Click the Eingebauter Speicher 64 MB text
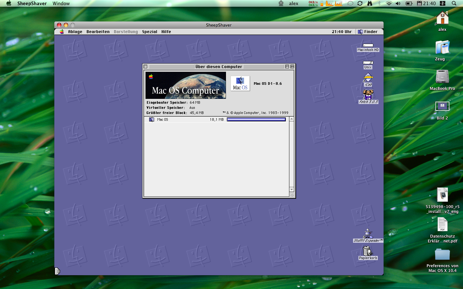 click(x=173, y=103)
